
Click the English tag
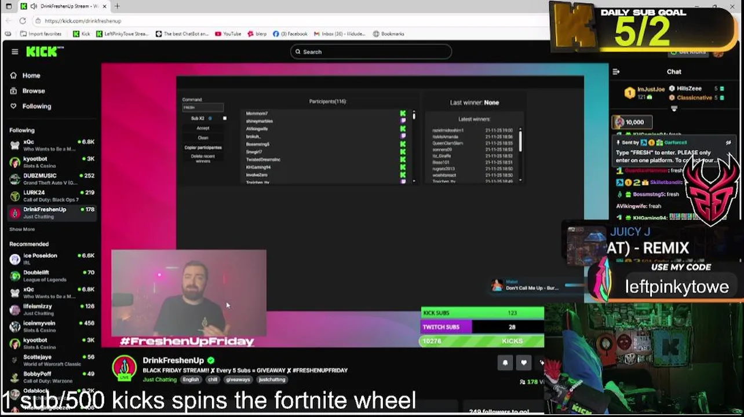point(191,380)
